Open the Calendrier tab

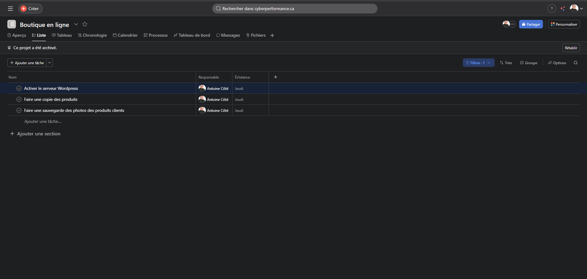point(125,35)
